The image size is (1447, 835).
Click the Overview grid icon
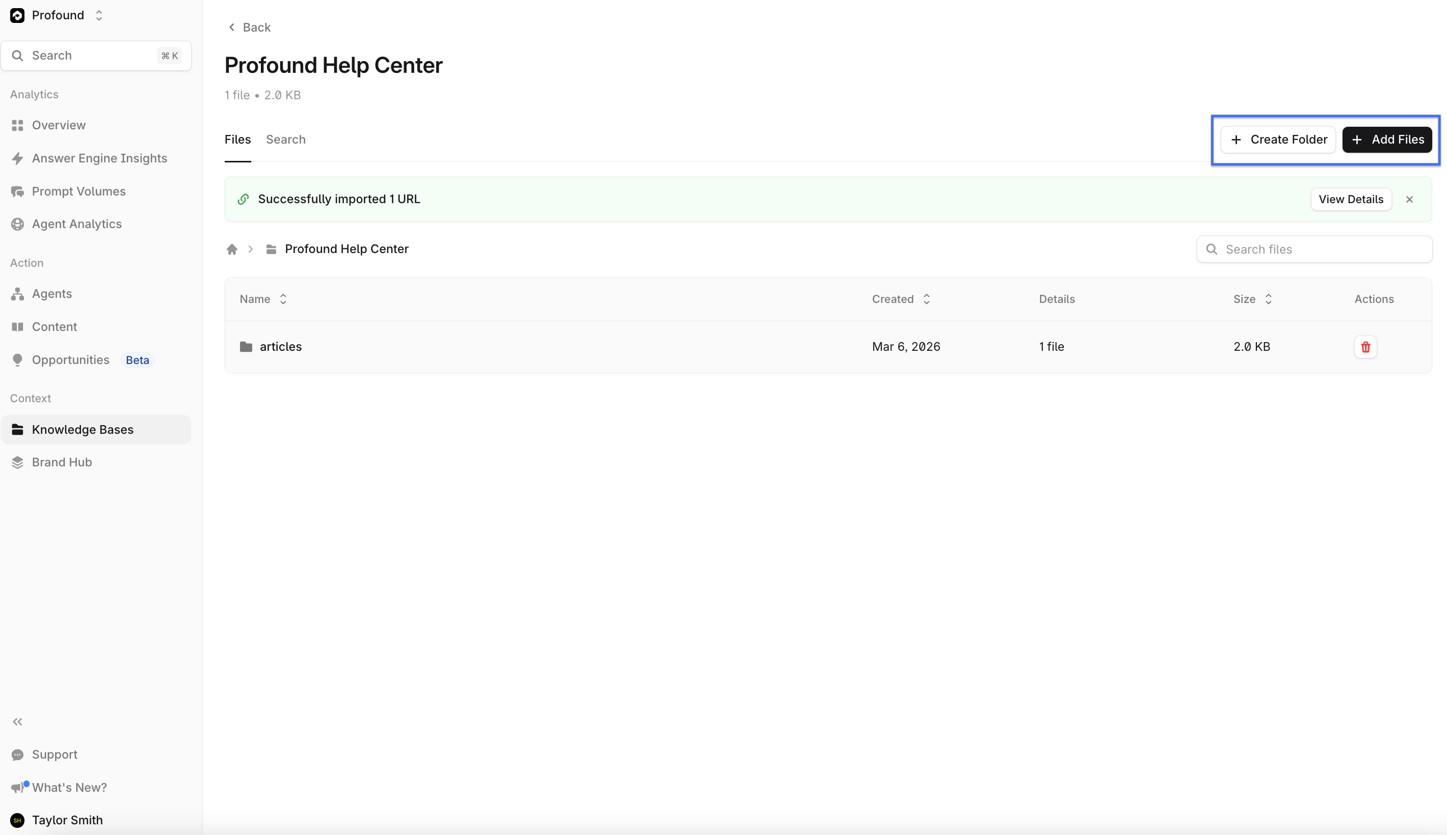(x=17, y=125)
